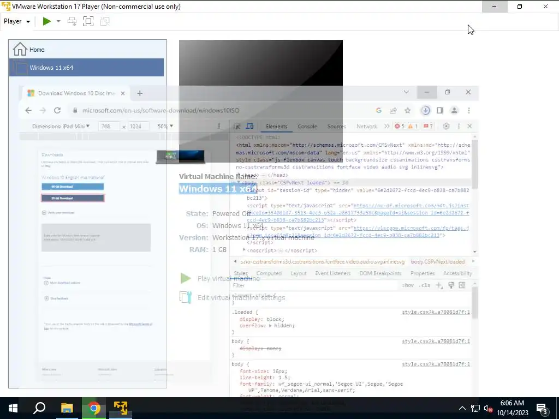Reload the Chrome page
Viewport: 559px width, 419px height.
point(57,110)
